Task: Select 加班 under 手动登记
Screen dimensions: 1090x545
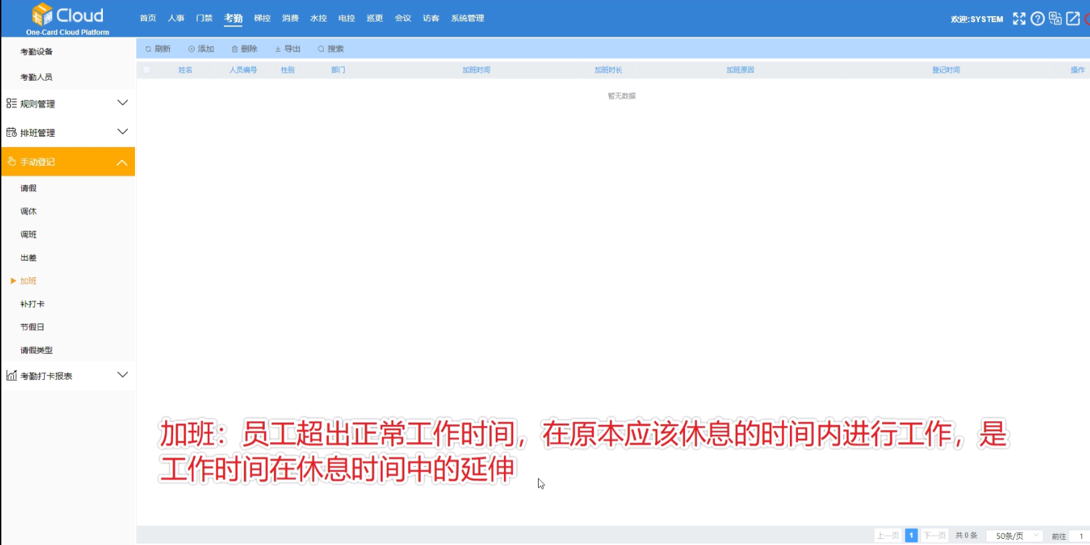Action: pyautogui.click(x=28, y=281)
